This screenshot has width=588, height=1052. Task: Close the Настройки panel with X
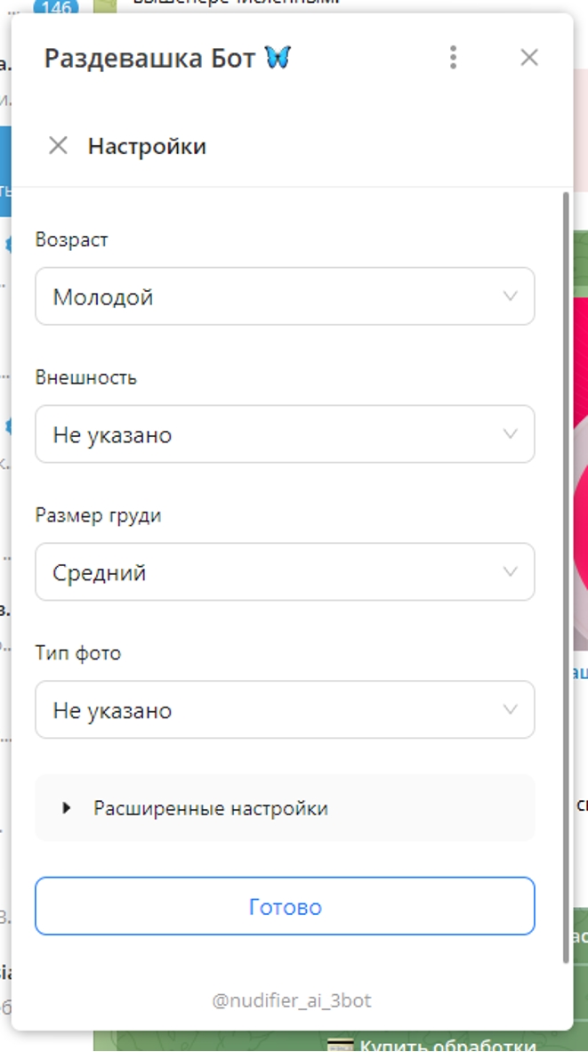pos(59,146)
